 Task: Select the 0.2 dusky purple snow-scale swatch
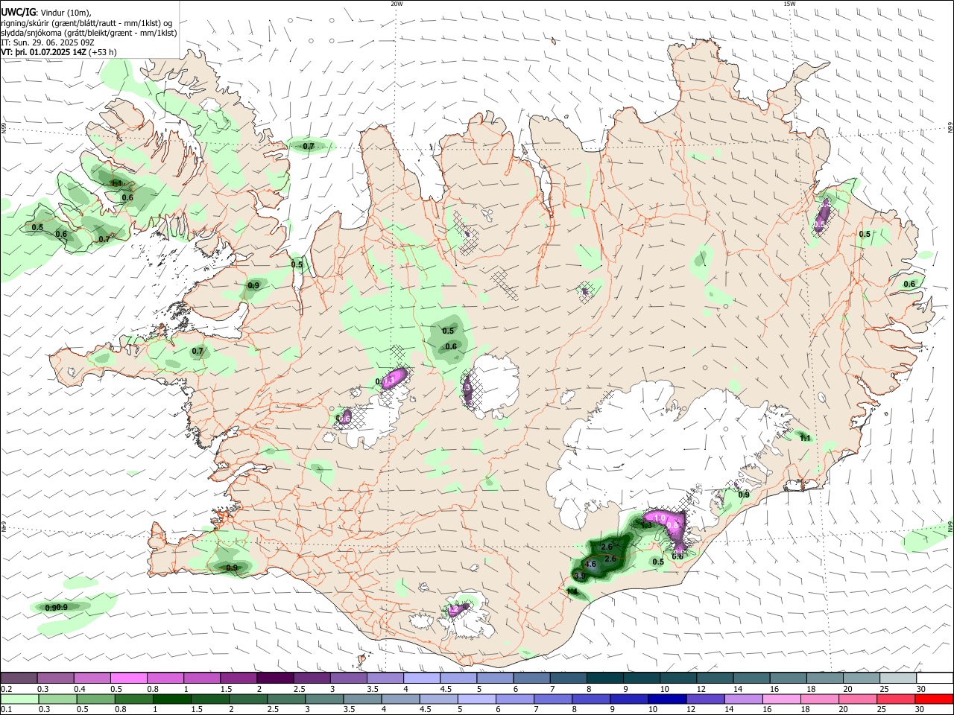[19, 678]
